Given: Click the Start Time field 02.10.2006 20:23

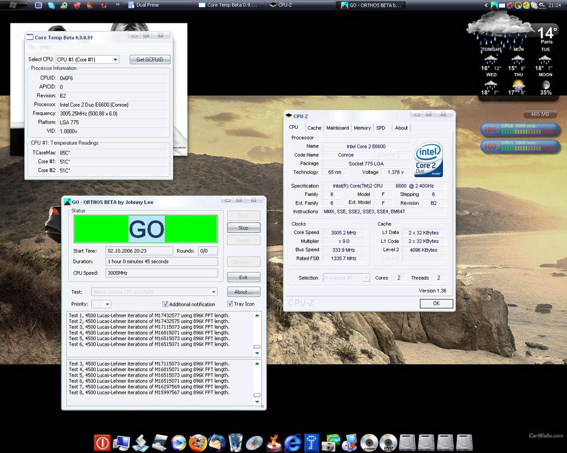Looking at the screenshot, I should (x=139, y=251).
